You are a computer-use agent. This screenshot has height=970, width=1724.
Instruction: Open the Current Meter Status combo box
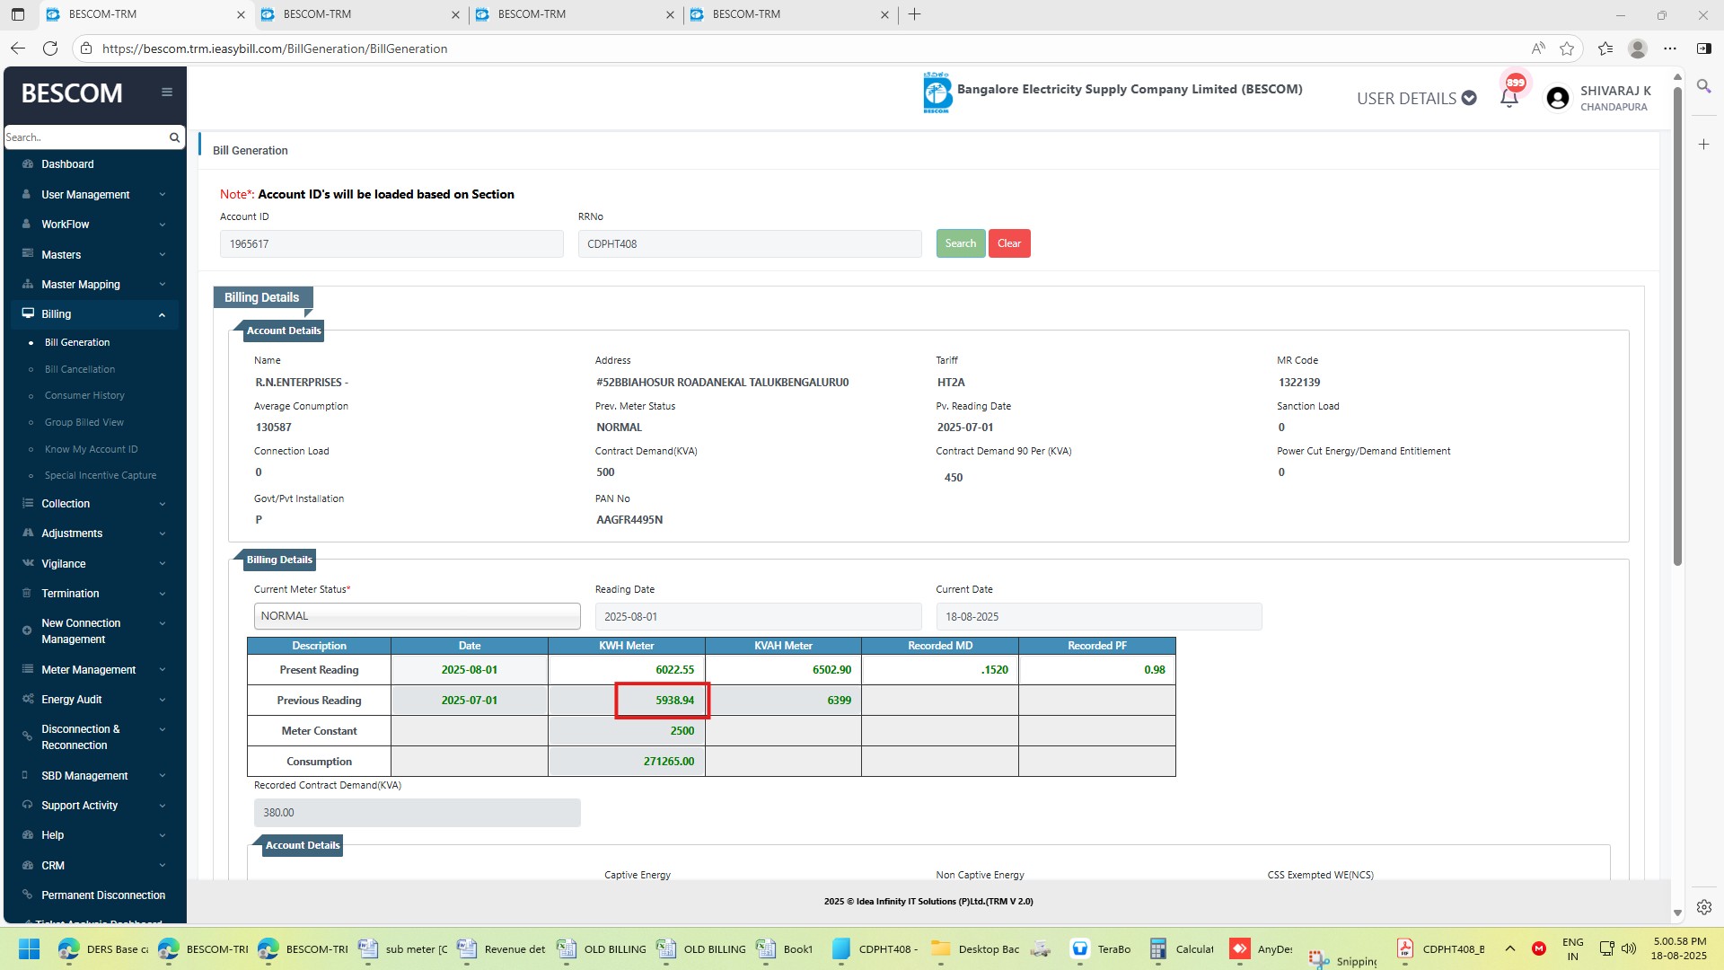click(x=417, y=616)
